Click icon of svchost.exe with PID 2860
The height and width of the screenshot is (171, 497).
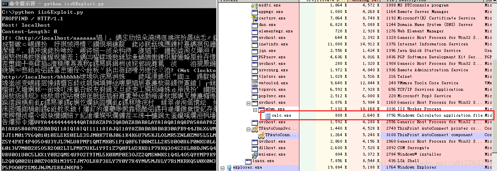[x=255, y=141]
